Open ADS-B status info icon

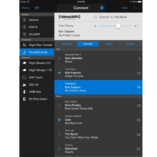tap(24, 27)
